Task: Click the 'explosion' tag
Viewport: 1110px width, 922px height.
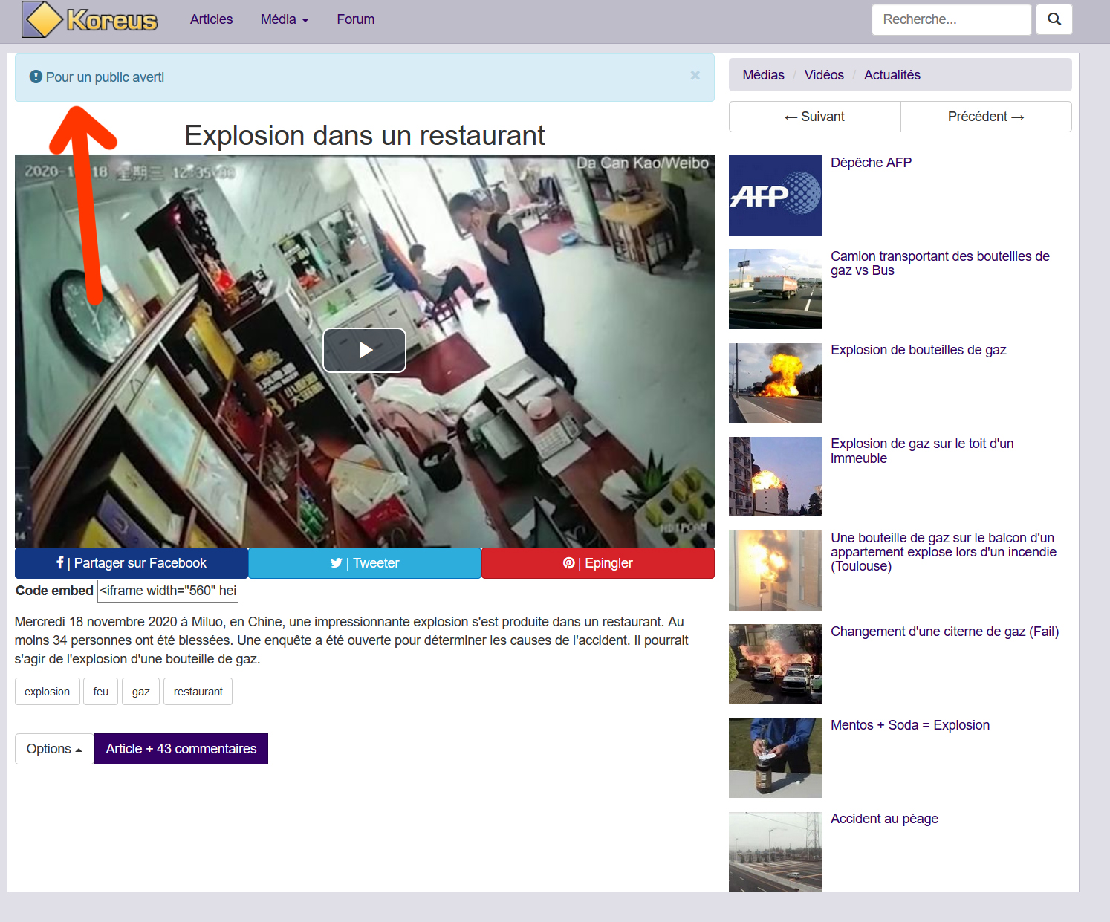Action: (x=47, y=692)
